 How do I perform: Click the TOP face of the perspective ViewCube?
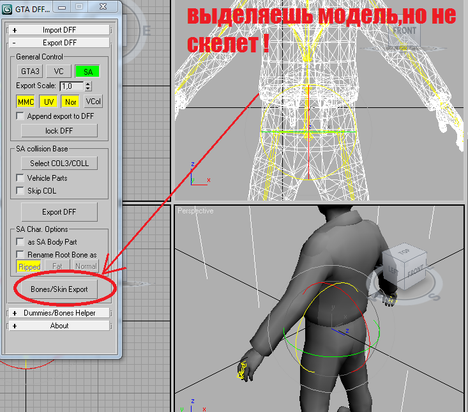click(404, 252)
